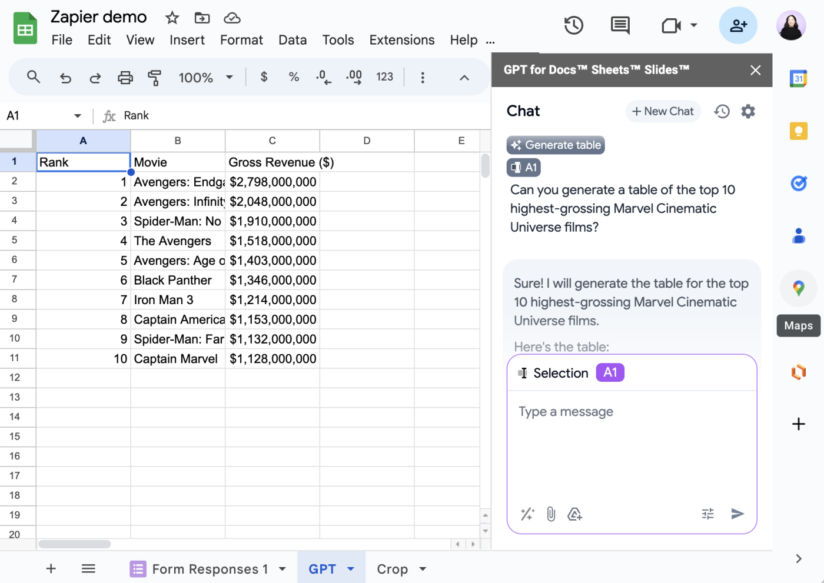Open Contacts in the side panel

[799, 236]
